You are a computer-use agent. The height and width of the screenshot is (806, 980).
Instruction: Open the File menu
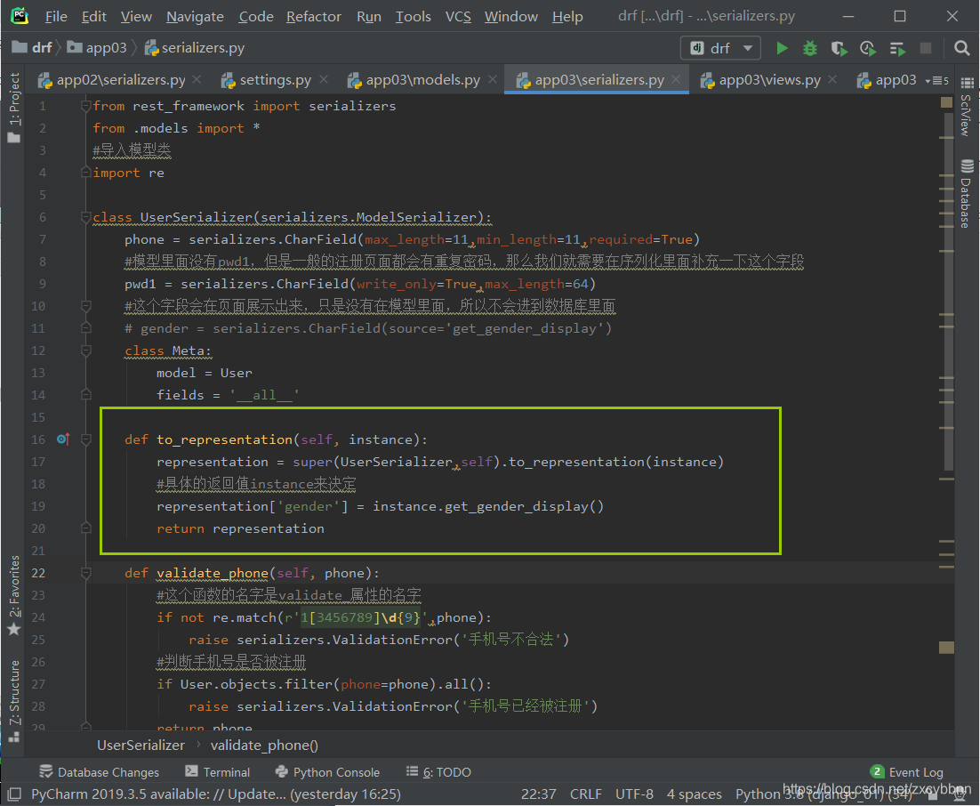pos(56,17)
